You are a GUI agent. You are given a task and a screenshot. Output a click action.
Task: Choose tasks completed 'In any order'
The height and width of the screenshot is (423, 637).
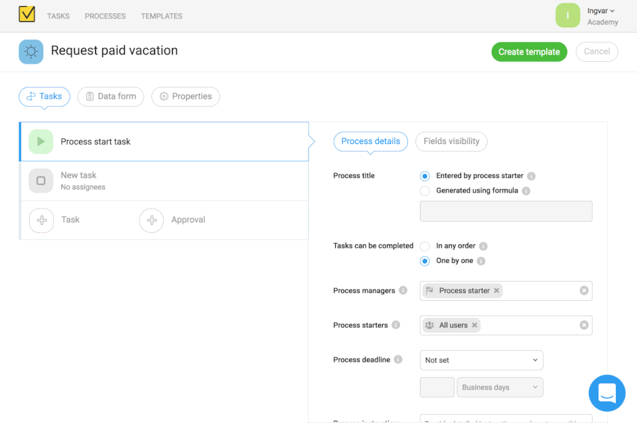425,246
